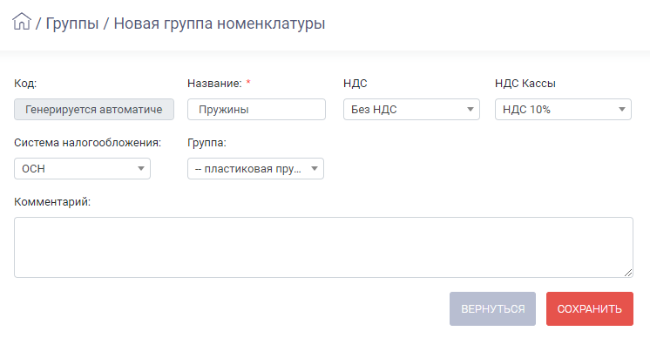Click the Комментарий label
Image resolution: width=650 pixels, height=338 pixels.
(x=52, y=202)
